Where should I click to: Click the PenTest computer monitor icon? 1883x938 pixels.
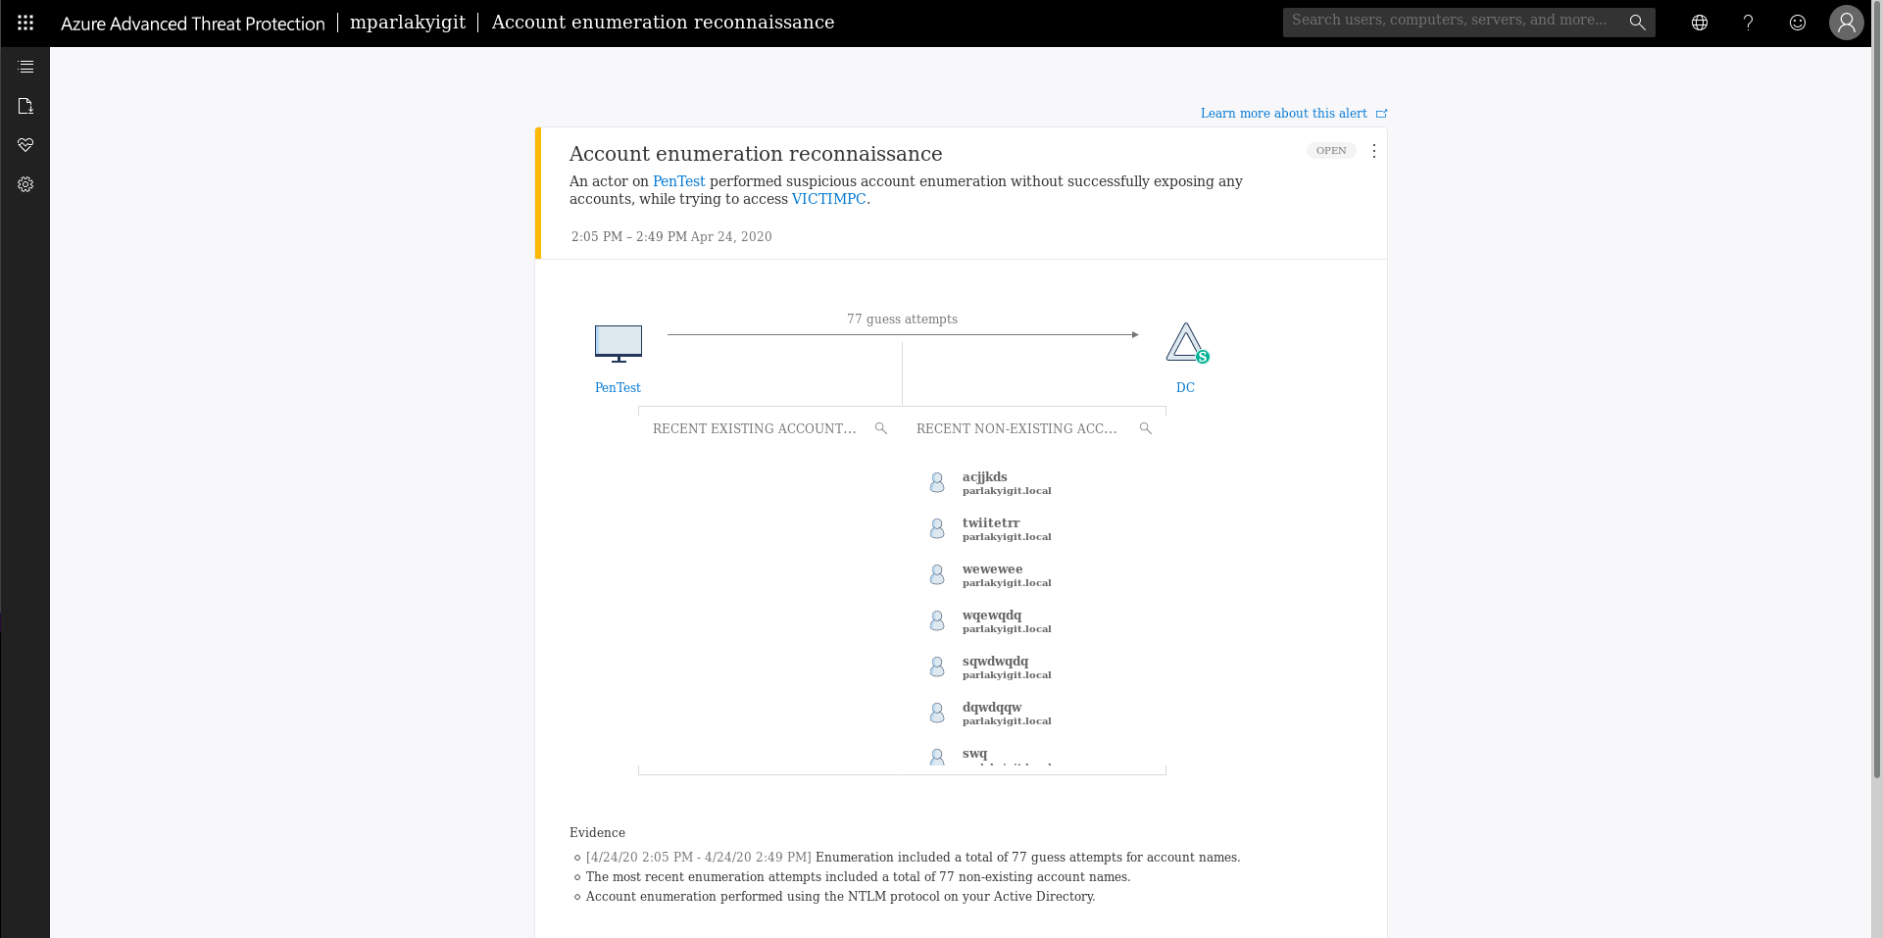[x=619, y=344]
